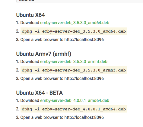Click the Ubuntu X64 - BETA heading

point(40,93)
